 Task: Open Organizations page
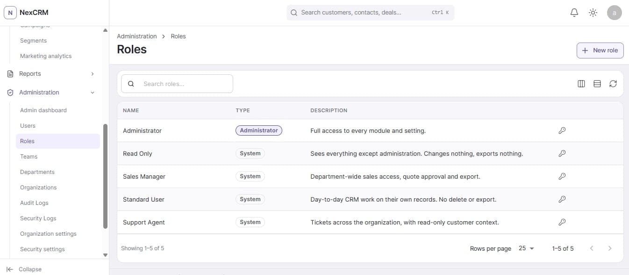click(38, 188)
